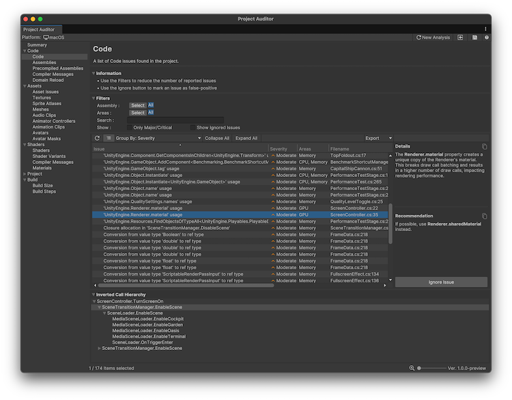
Task: Check the Show Ignored Issues checkbox
Action: pyautogui.click(x=193, y=127)
